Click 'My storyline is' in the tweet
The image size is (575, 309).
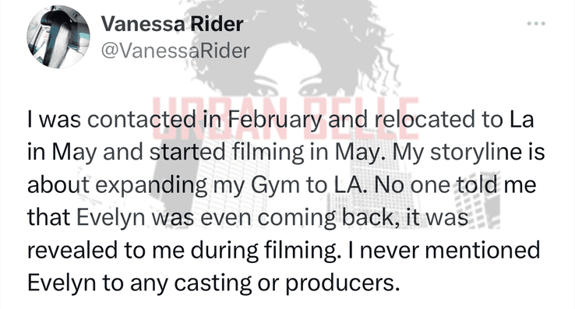click(x=469, y=152)
